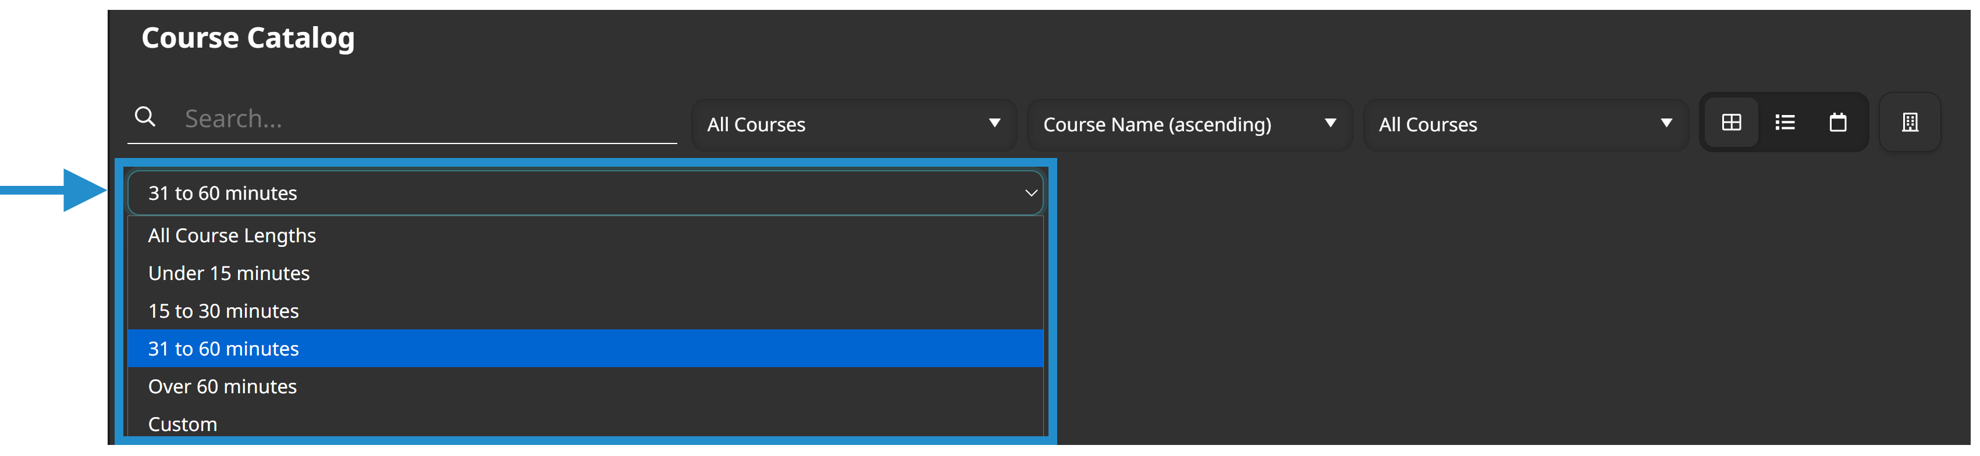Choose the Over 60 minutes option
1980x456 pixels.
[x=223, y=386]
